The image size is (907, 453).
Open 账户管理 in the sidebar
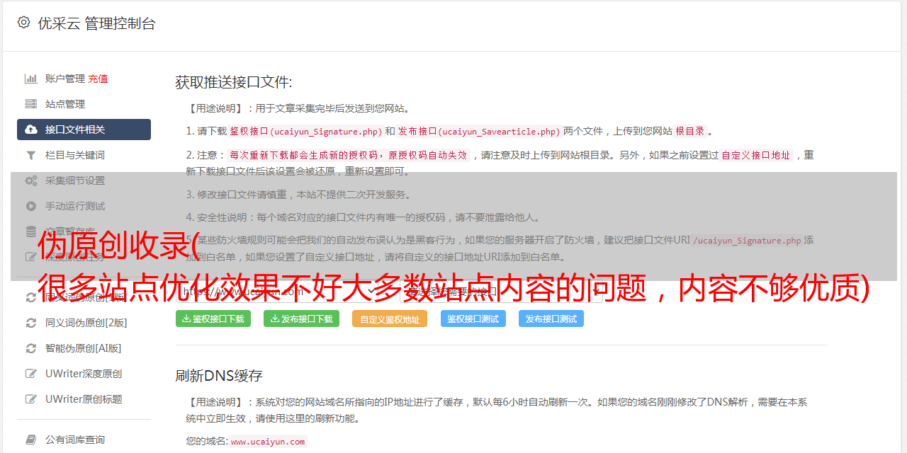65,79
